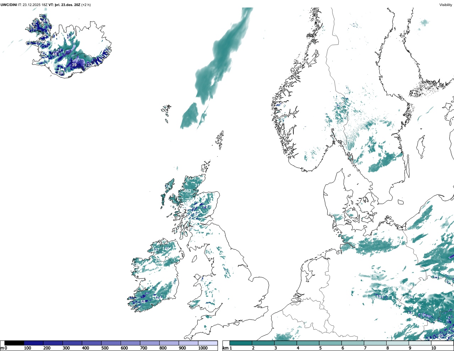Click the 'UWC/DINI' model name in the header

(9, 5)
